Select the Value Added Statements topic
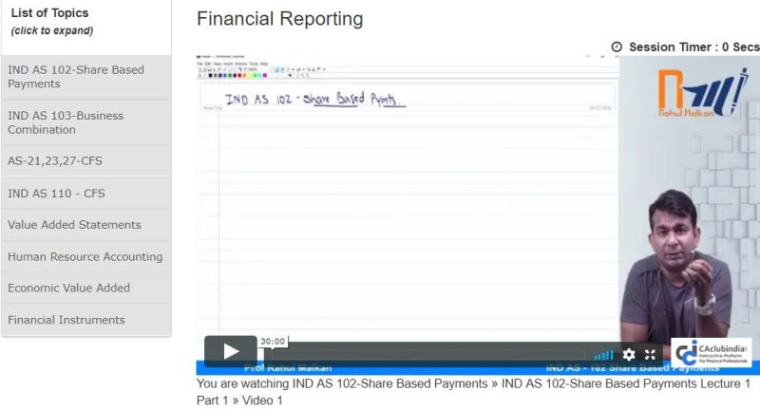Image resolution: width=760 pixels, height=409 pixels. (x=85, y=225)
